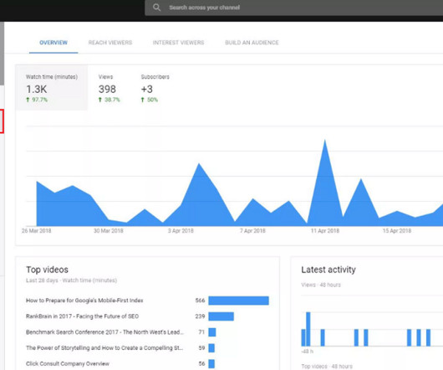
Task: Select the Subscribers metric card
Action: [155, 88]
